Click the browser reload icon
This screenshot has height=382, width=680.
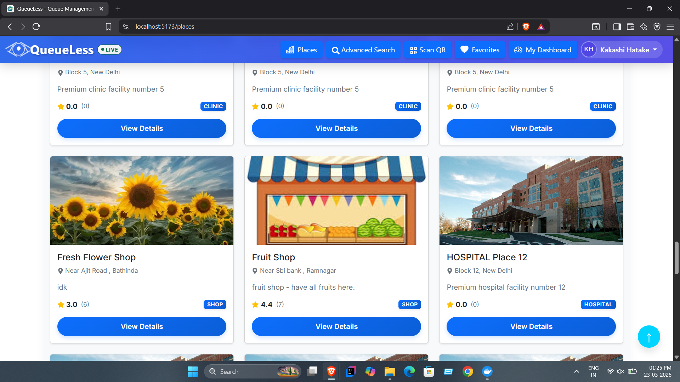[36, 27]
